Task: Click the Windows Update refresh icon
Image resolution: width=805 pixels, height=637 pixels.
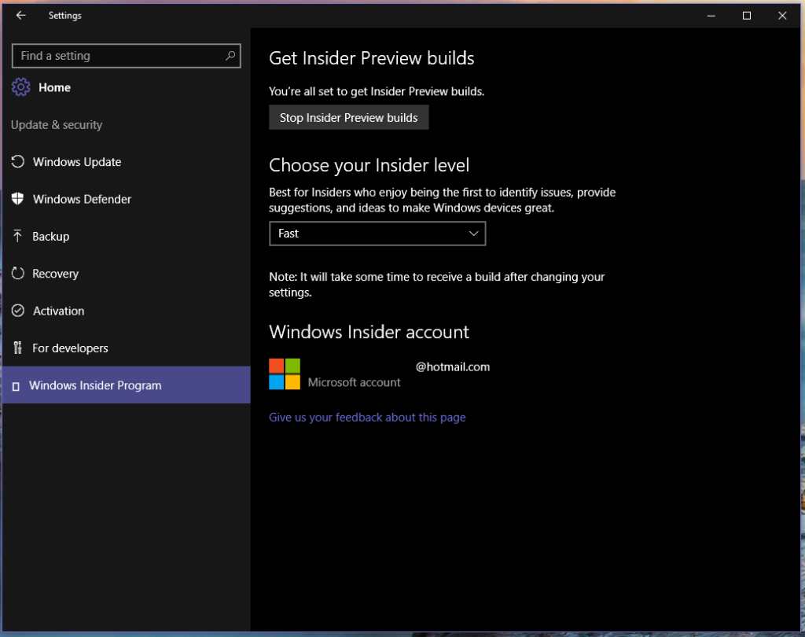Action: pyautogui.click(x=18, y=162)
